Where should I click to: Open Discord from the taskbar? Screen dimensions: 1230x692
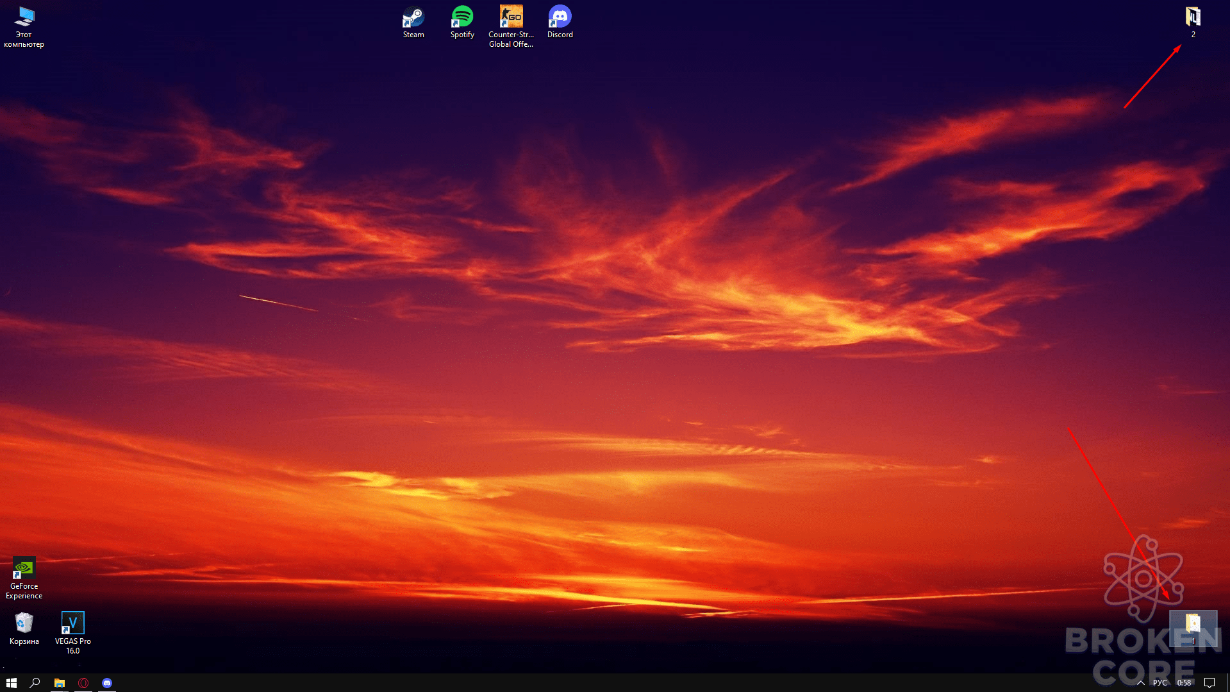(x=107, y=683)
